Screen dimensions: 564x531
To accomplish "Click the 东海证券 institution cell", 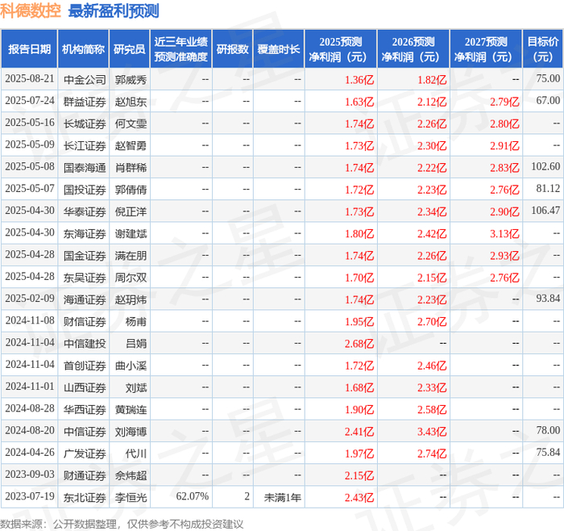I will [85, 233].
